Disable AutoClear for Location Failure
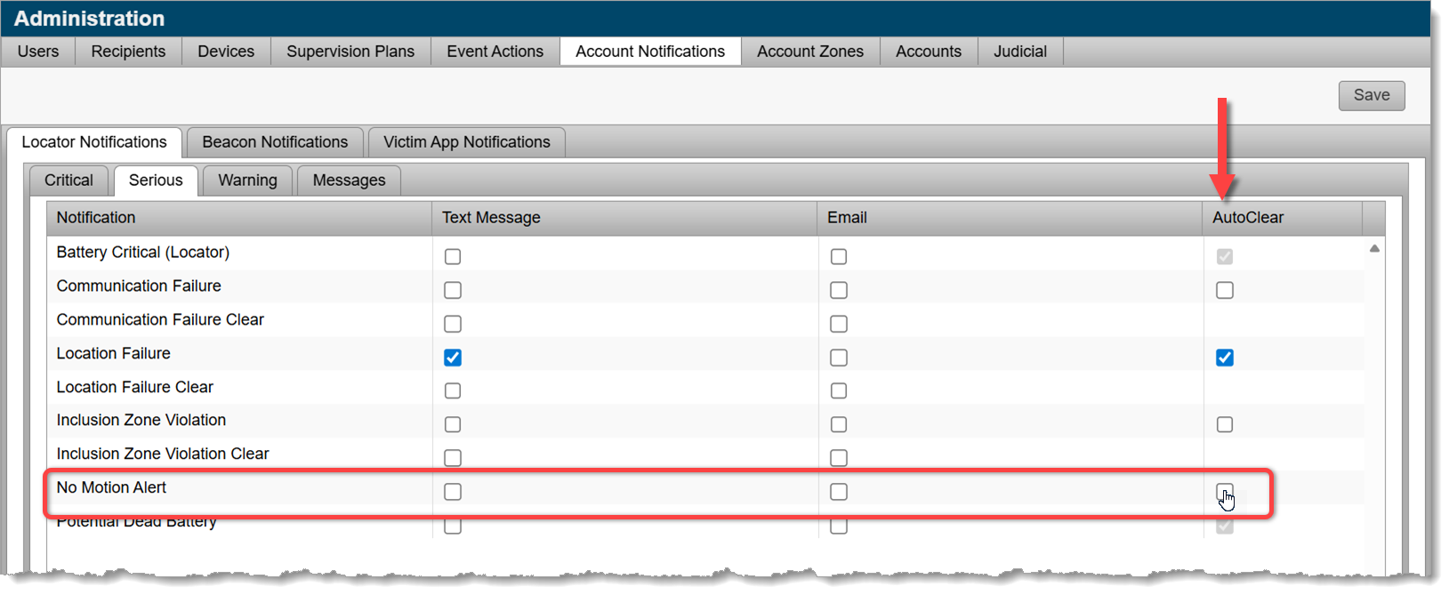 1225,358
